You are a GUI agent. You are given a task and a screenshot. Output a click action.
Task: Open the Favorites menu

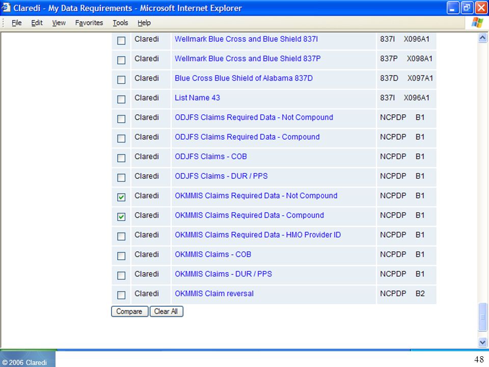[x=89, y=23]
